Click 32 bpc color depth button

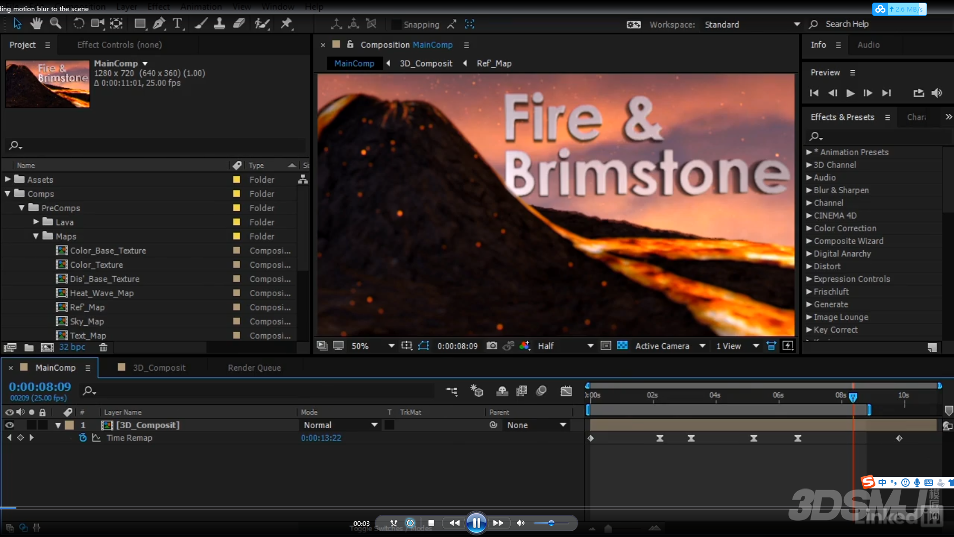pyautogui.click(x=72, y=347)
